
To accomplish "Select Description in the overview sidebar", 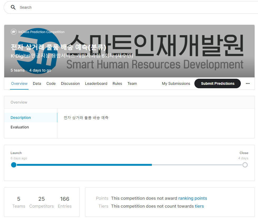I will [31, 118].
